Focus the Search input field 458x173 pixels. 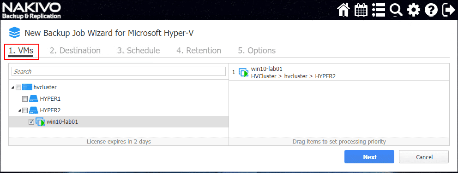click(119, 71)
